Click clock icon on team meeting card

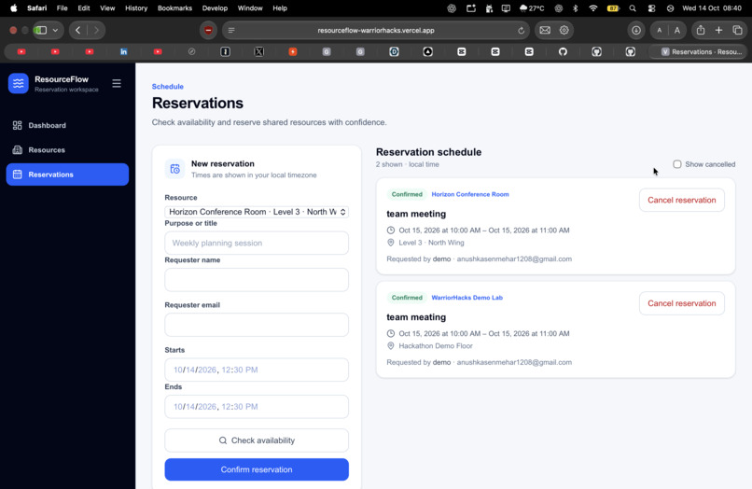pos(391,231)
